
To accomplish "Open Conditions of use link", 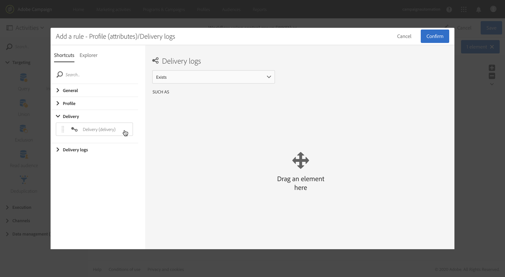I will (x=124, y=270).
